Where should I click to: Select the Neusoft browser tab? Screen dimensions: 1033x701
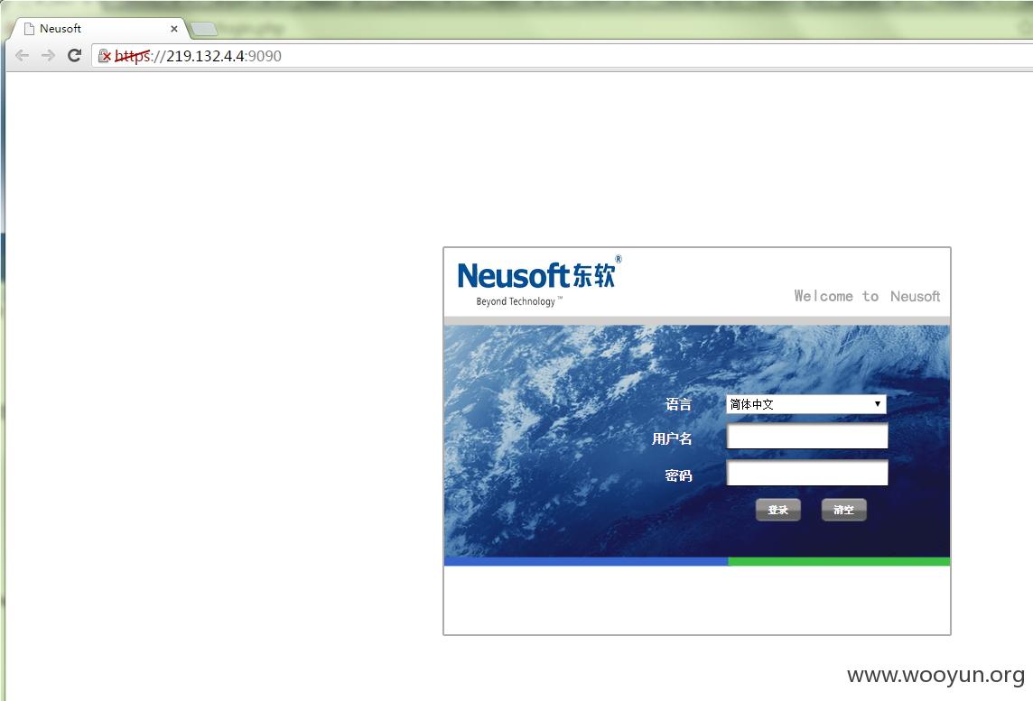(x=98, y=29)
